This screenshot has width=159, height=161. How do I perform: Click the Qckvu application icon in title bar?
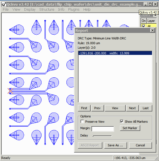coord(4,4)
